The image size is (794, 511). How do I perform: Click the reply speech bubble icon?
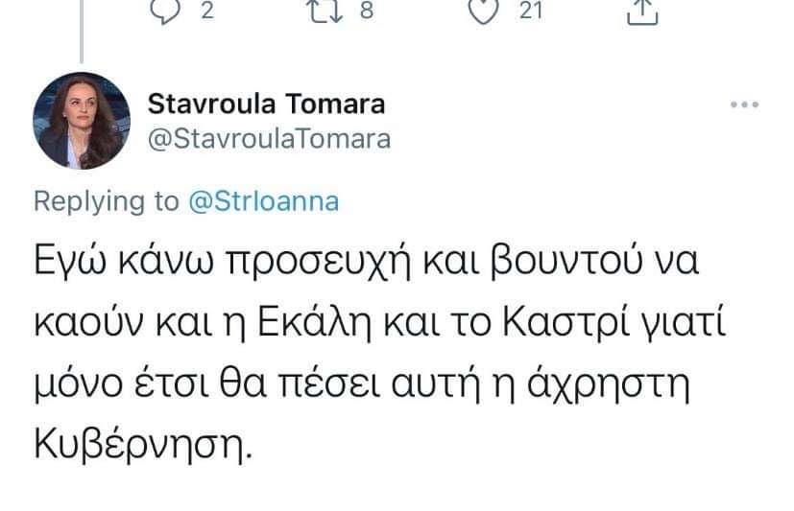tap(163, 10)
